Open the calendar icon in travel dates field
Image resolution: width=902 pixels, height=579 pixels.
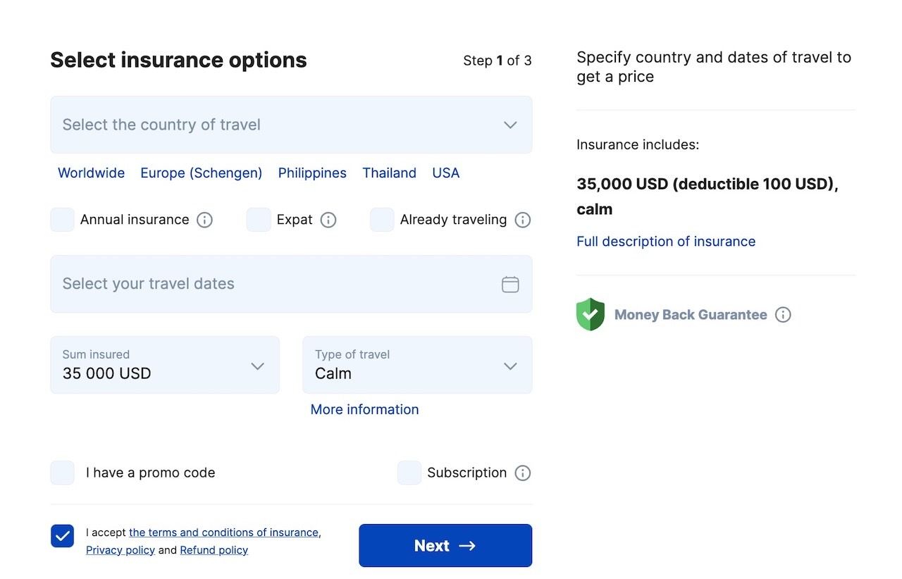(510, 284)
